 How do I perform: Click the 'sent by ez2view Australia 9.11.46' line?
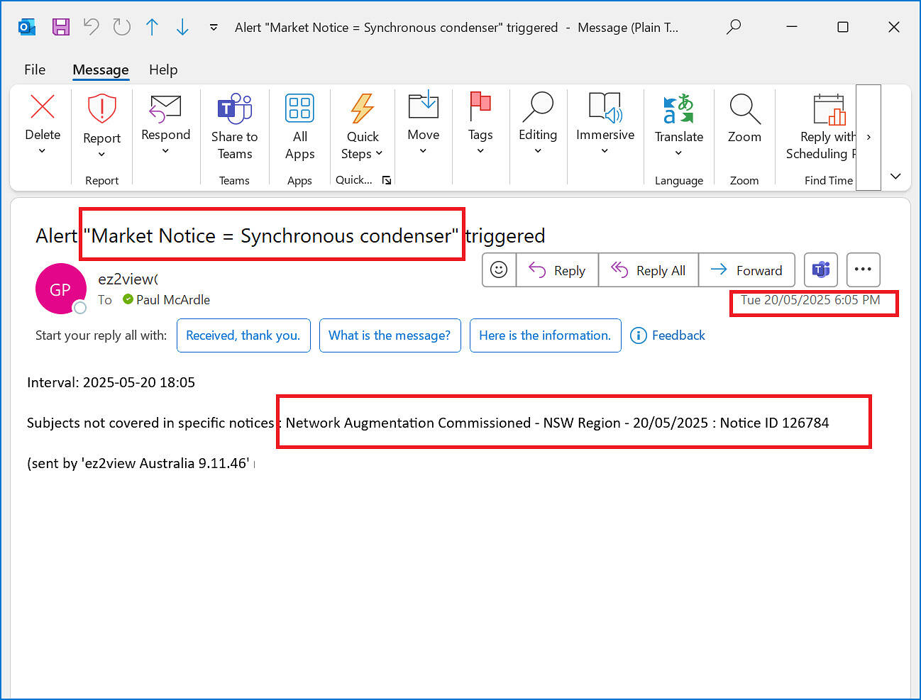coord(139,463)
